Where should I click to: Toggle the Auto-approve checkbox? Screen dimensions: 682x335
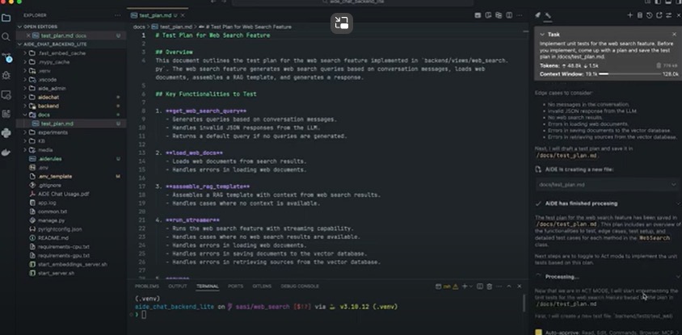click(538, 331)
